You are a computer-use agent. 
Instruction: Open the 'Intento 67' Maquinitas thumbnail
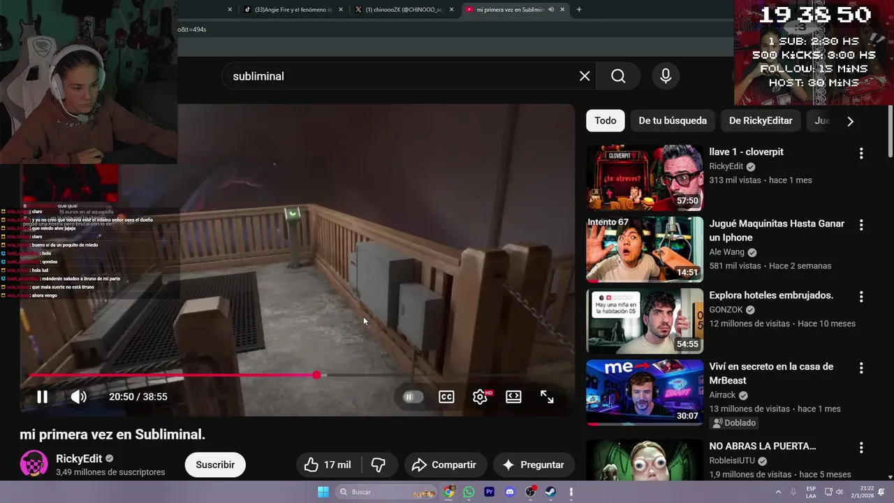645,249
